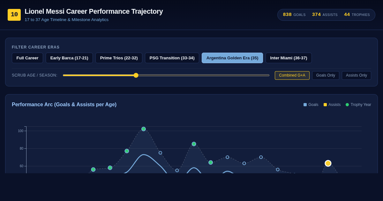This screenshot has height=201, width=383.
Task: Choose the Prime Trios (22-32) filter
Action: 119,58
